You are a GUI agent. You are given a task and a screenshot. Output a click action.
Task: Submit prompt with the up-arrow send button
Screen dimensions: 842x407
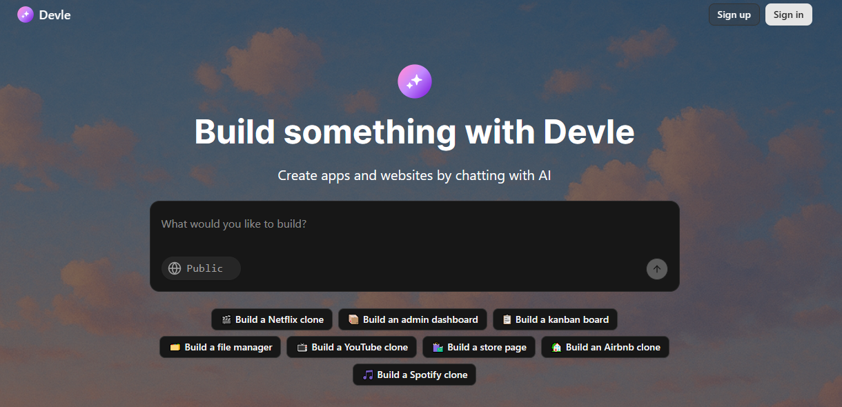pos(657,269)
